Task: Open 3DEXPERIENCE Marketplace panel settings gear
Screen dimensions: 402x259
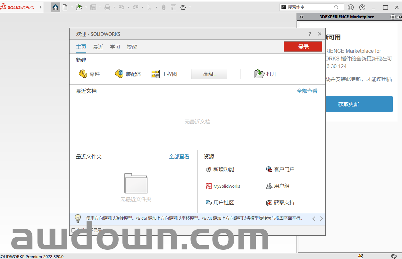Action: (393, 17)
